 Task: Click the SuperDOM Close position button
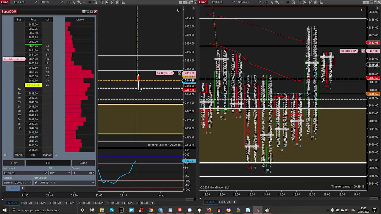pyautogui.click(x=83, y=163)
